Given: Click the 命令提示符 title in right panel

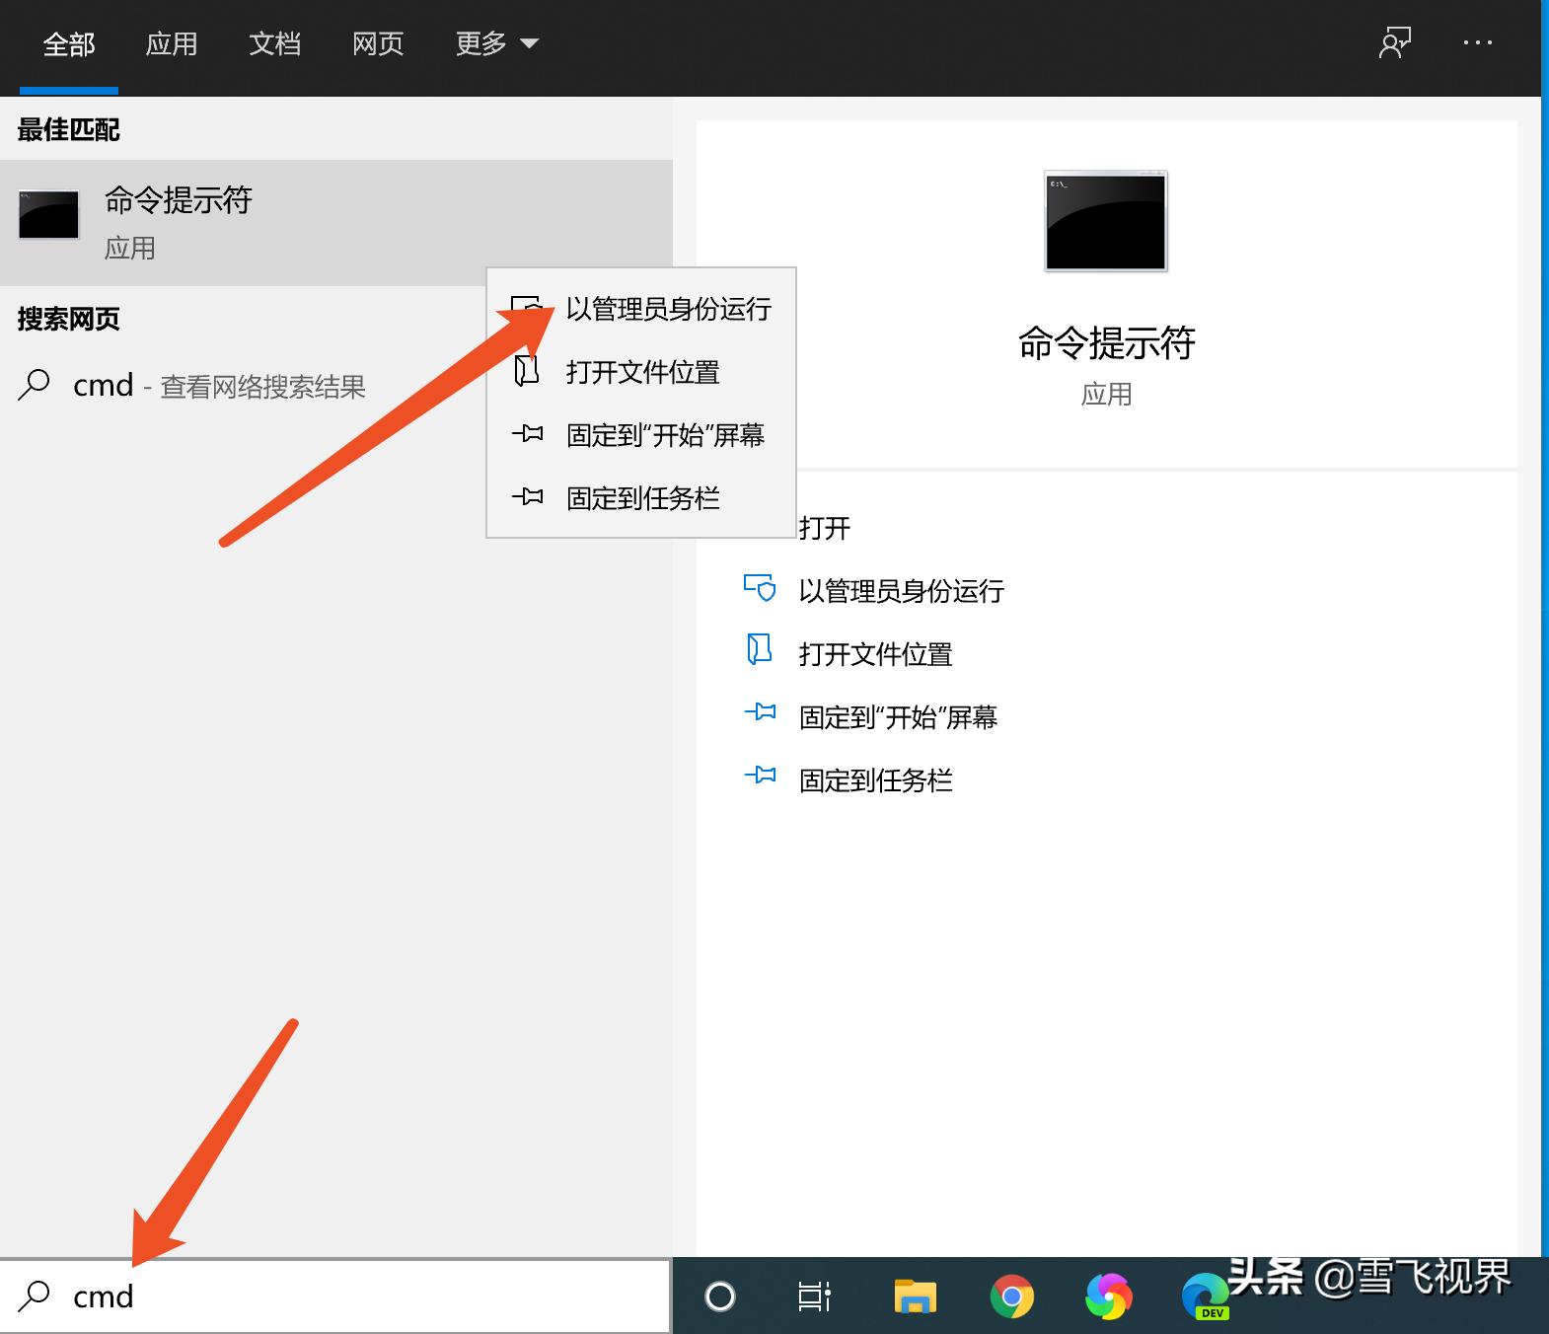Looking at the screenshot, I should [x=1106, y=342].
